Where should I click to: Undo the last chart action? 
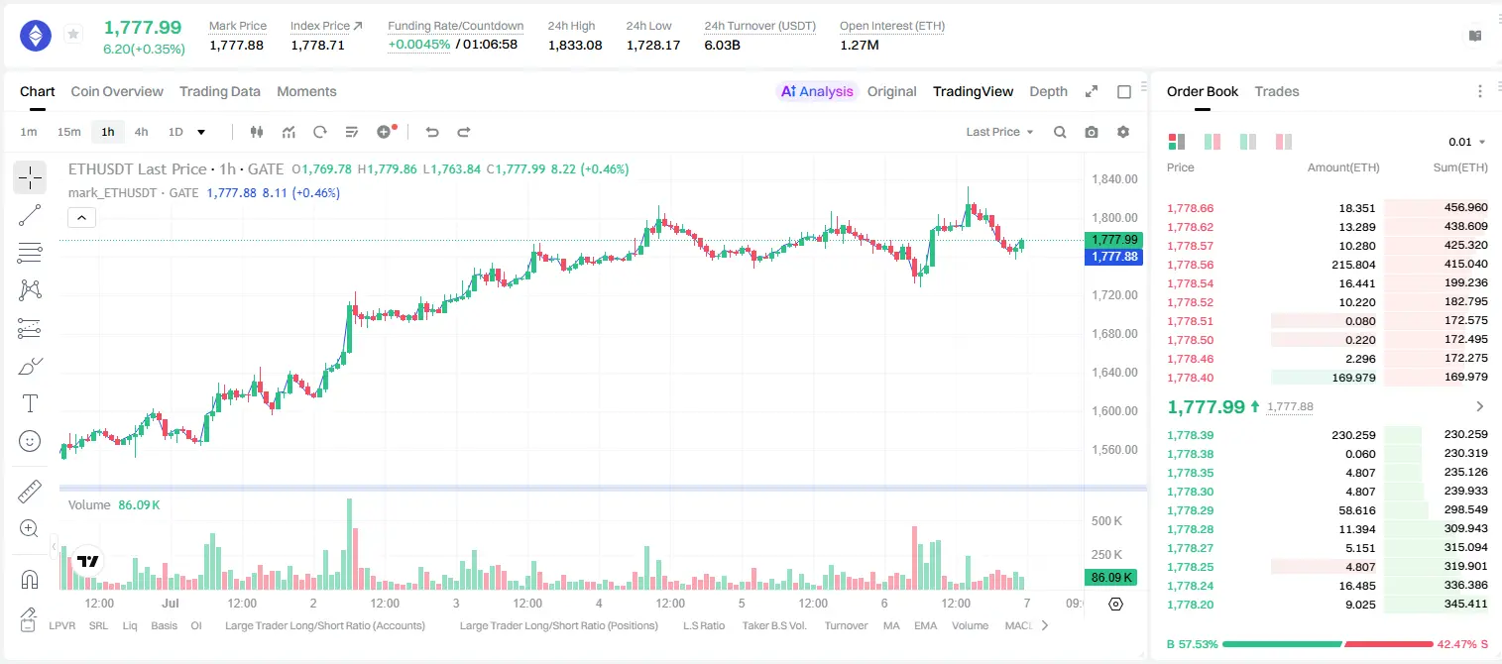(x=432, y=132)
